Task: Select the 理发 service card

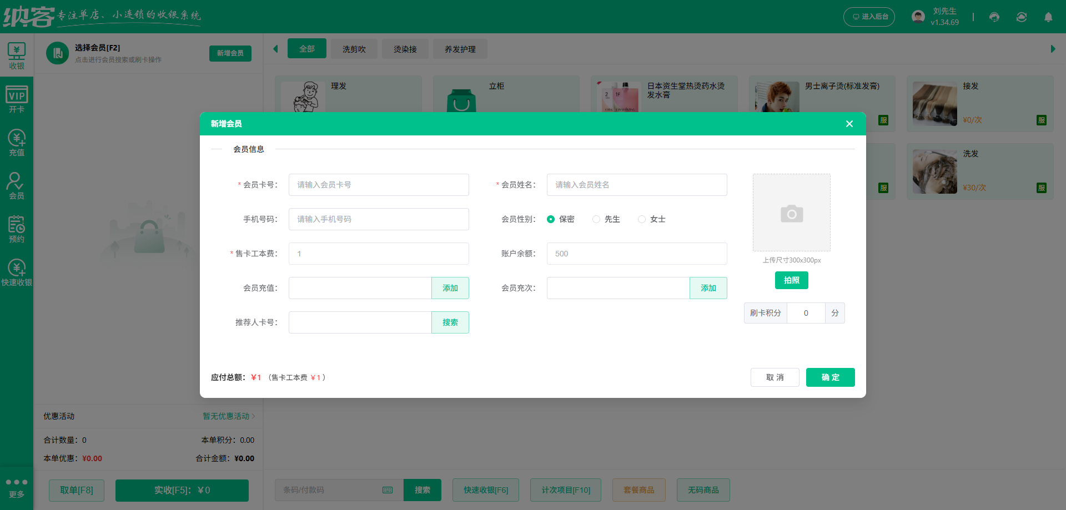Action: 348,94
